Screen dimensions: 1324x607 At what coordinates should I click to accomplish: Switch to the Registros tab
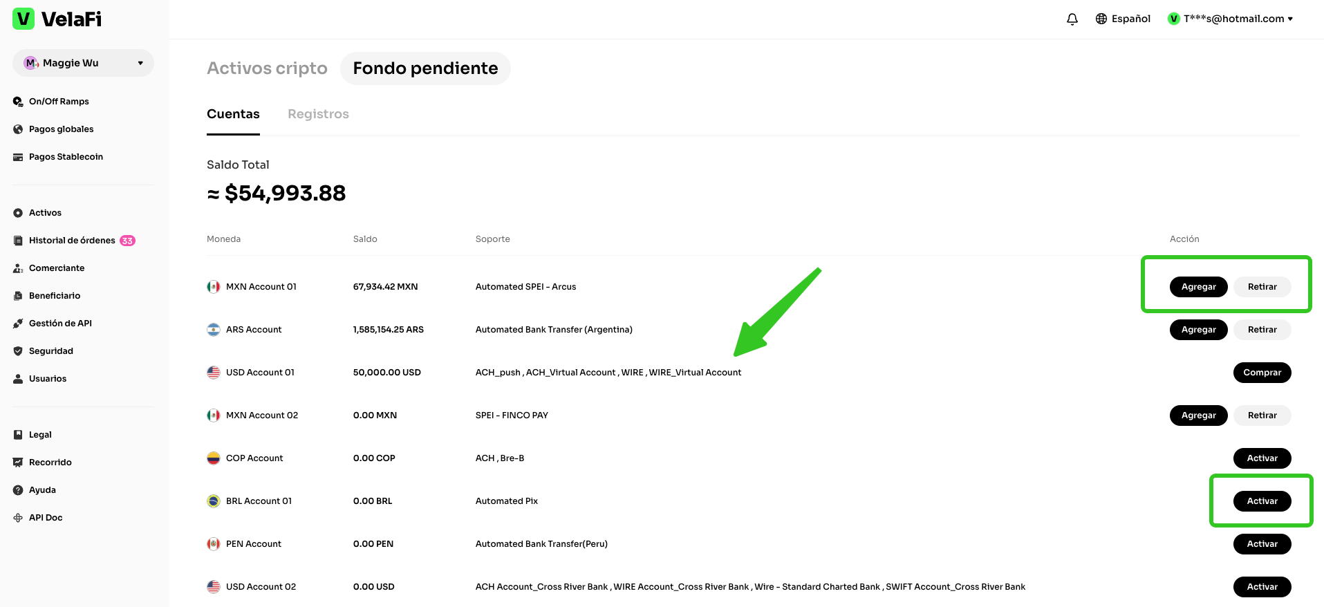point(318,114)
